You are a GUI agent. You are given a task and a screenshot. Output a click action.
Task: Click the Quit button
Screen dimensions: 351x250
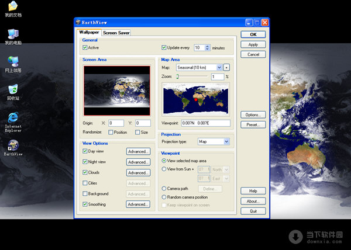click(253, 211)
